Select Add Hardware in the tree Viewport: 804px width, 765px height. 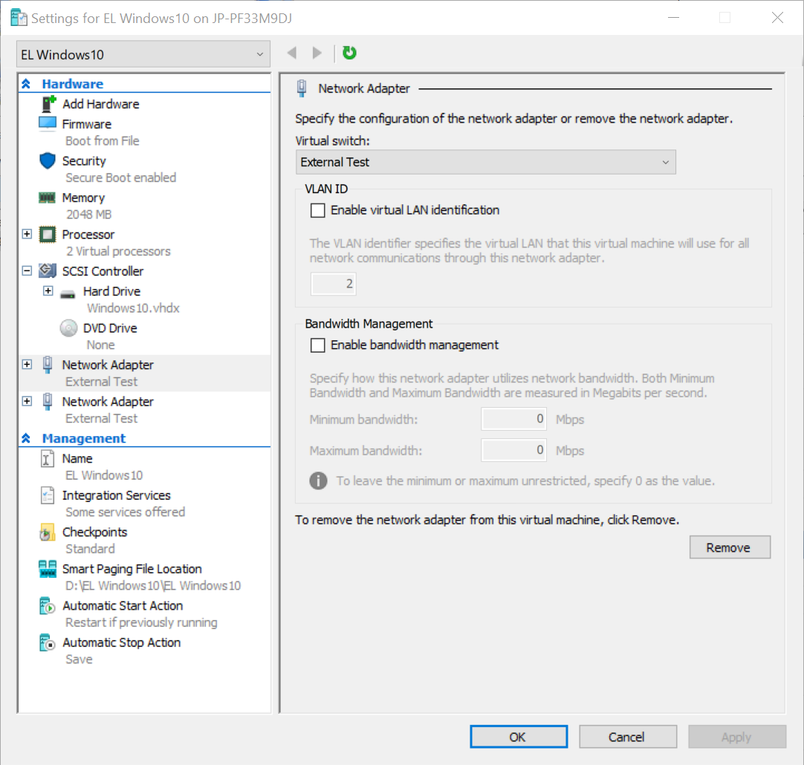click(100, 104)
